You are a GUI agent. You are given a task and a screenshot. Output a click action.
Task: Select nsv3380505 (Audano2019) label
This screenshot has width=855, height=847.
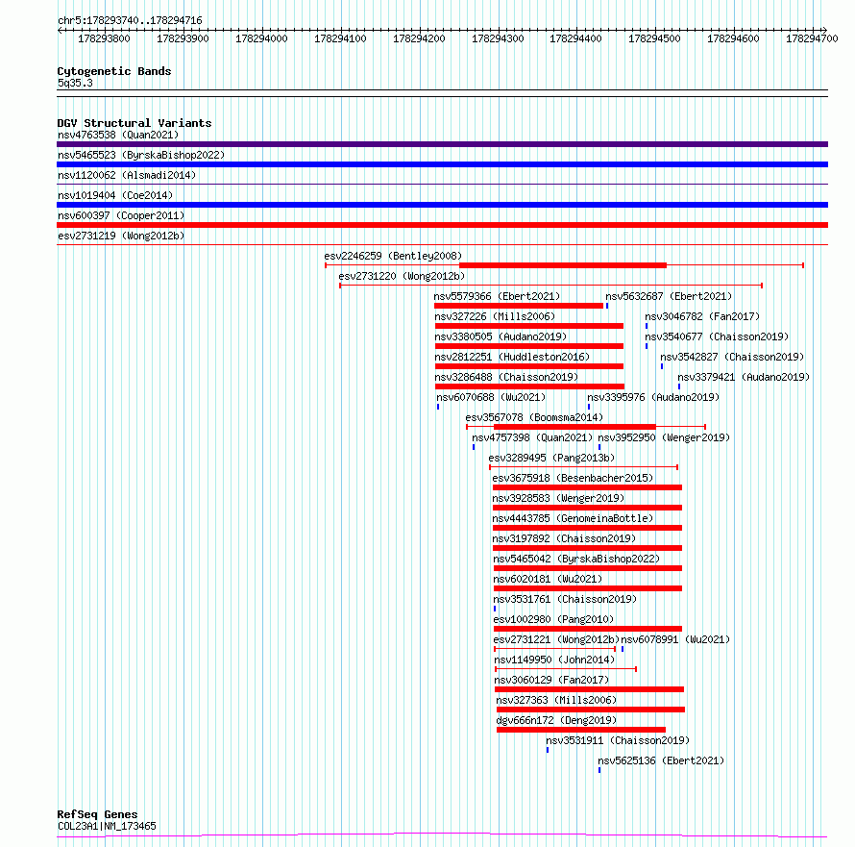coord(501,336)
